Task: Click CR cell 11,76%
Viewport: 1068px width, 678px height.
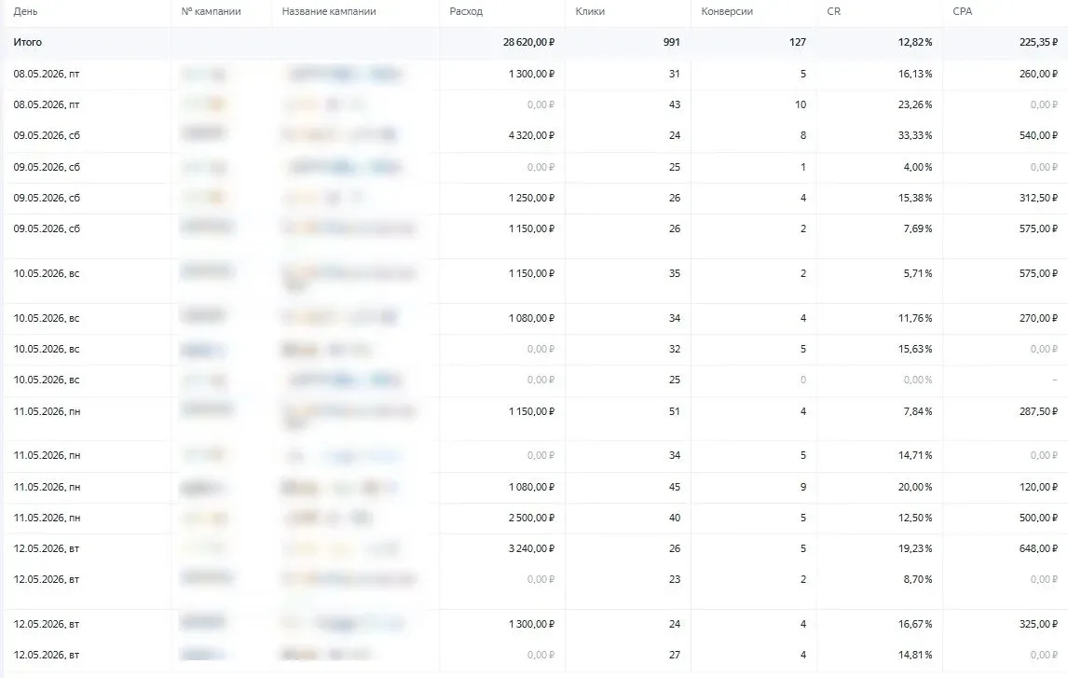Action: tap(915, 317)
